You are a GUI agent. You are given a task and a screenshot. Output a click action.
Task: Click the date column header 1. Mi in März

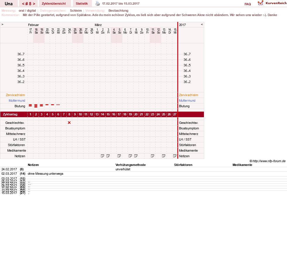coord(97,31)
